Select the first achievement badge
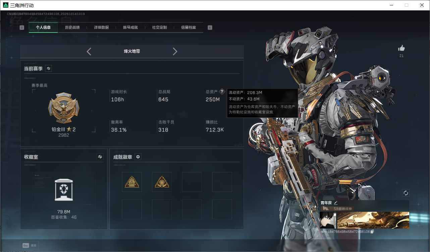The image size is (430, 252). point(132,182)
